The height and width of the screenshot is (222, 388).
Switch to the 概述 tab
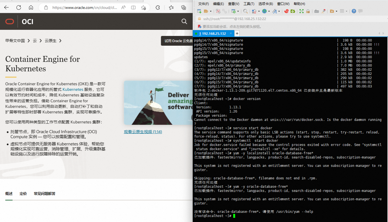(x=9, y=194)
